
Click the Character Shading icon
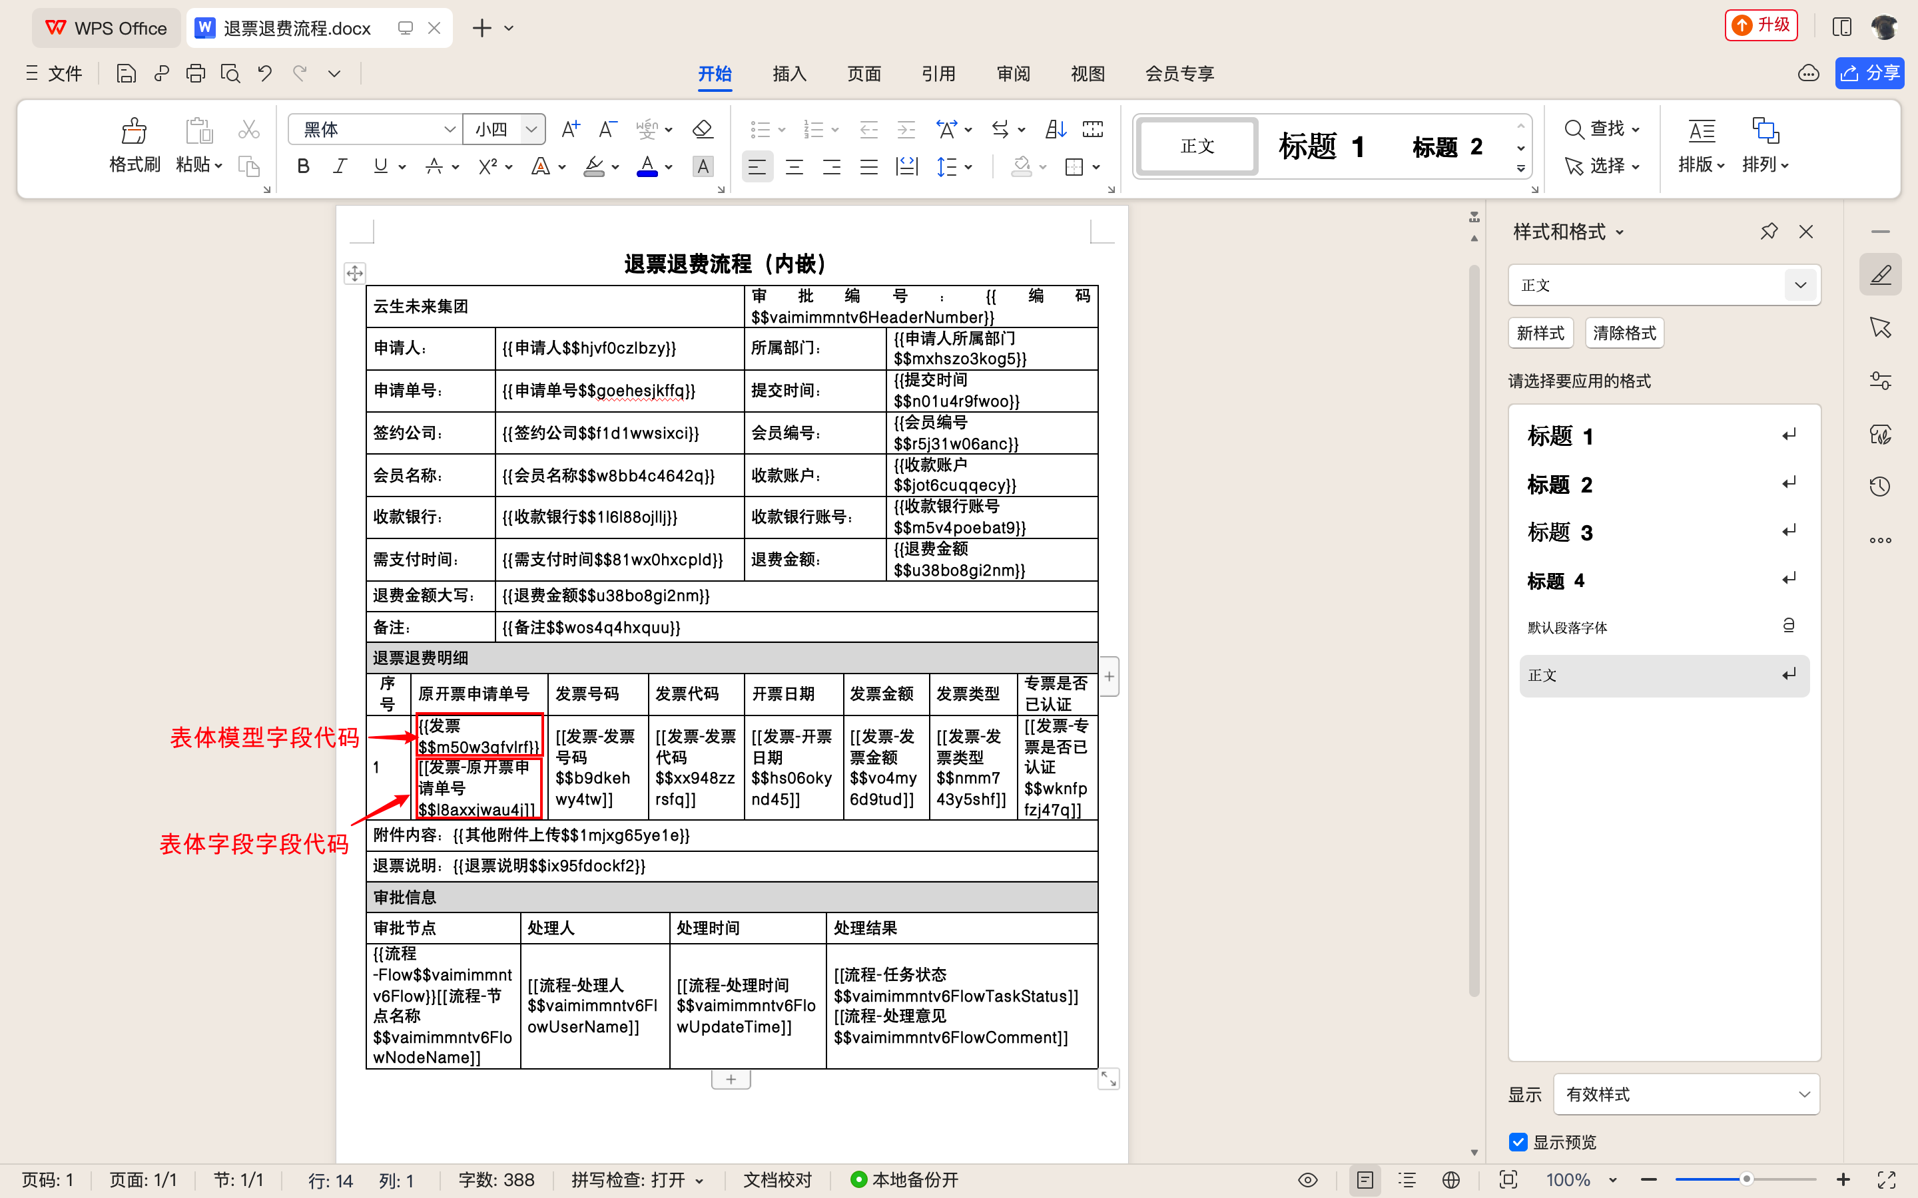click(x=702, y=166)
